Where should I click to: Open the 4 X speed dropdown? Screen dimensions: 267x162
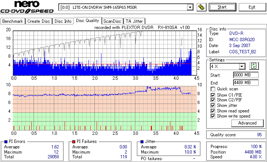coord(242,66)
